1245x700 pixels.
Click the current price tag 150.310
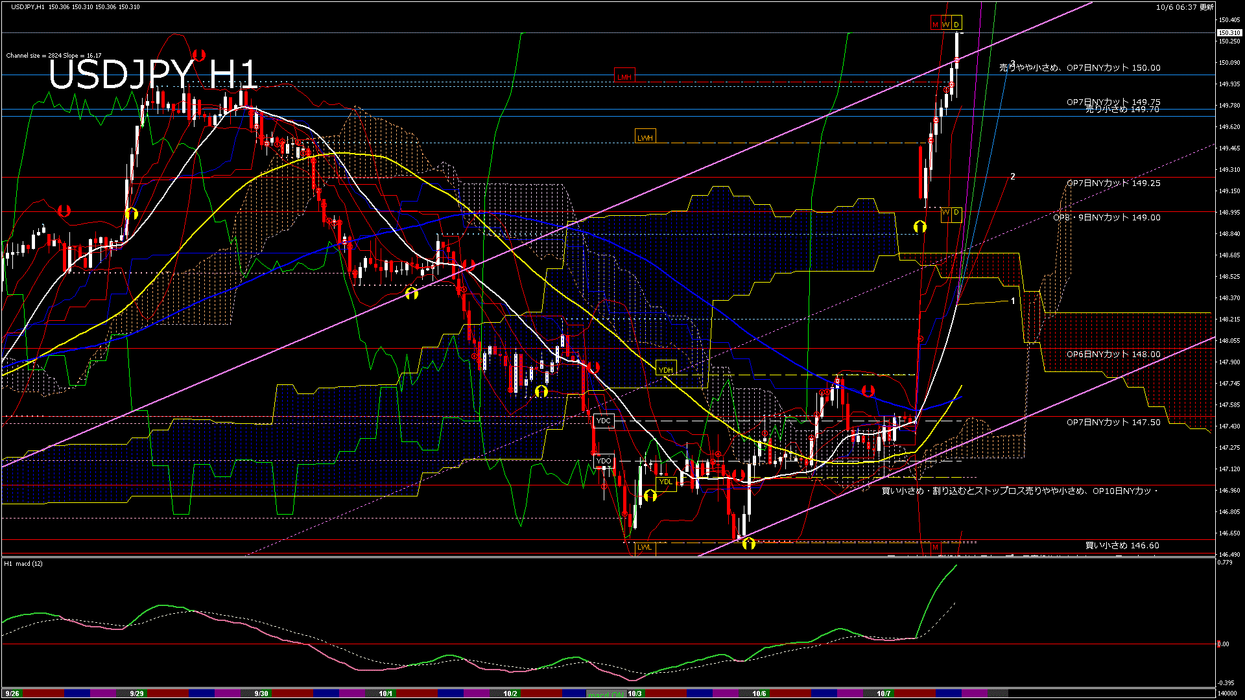(x=1229, y=32)
